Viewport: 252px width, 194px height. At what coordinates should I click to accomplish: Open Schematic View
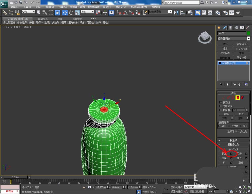[x=210, y=12]
